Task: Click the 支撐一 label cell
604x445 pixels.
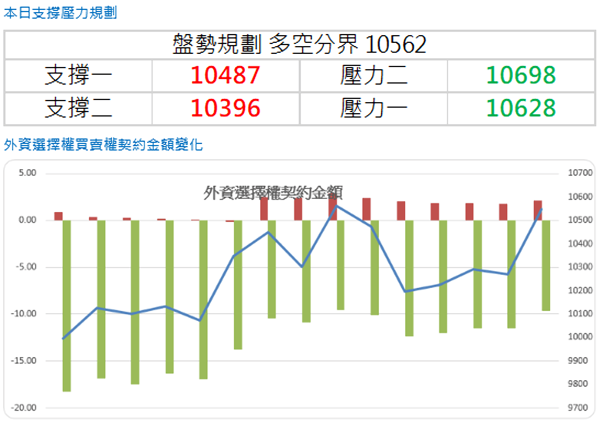Action: pyautogui.click(x=78, y=75)
